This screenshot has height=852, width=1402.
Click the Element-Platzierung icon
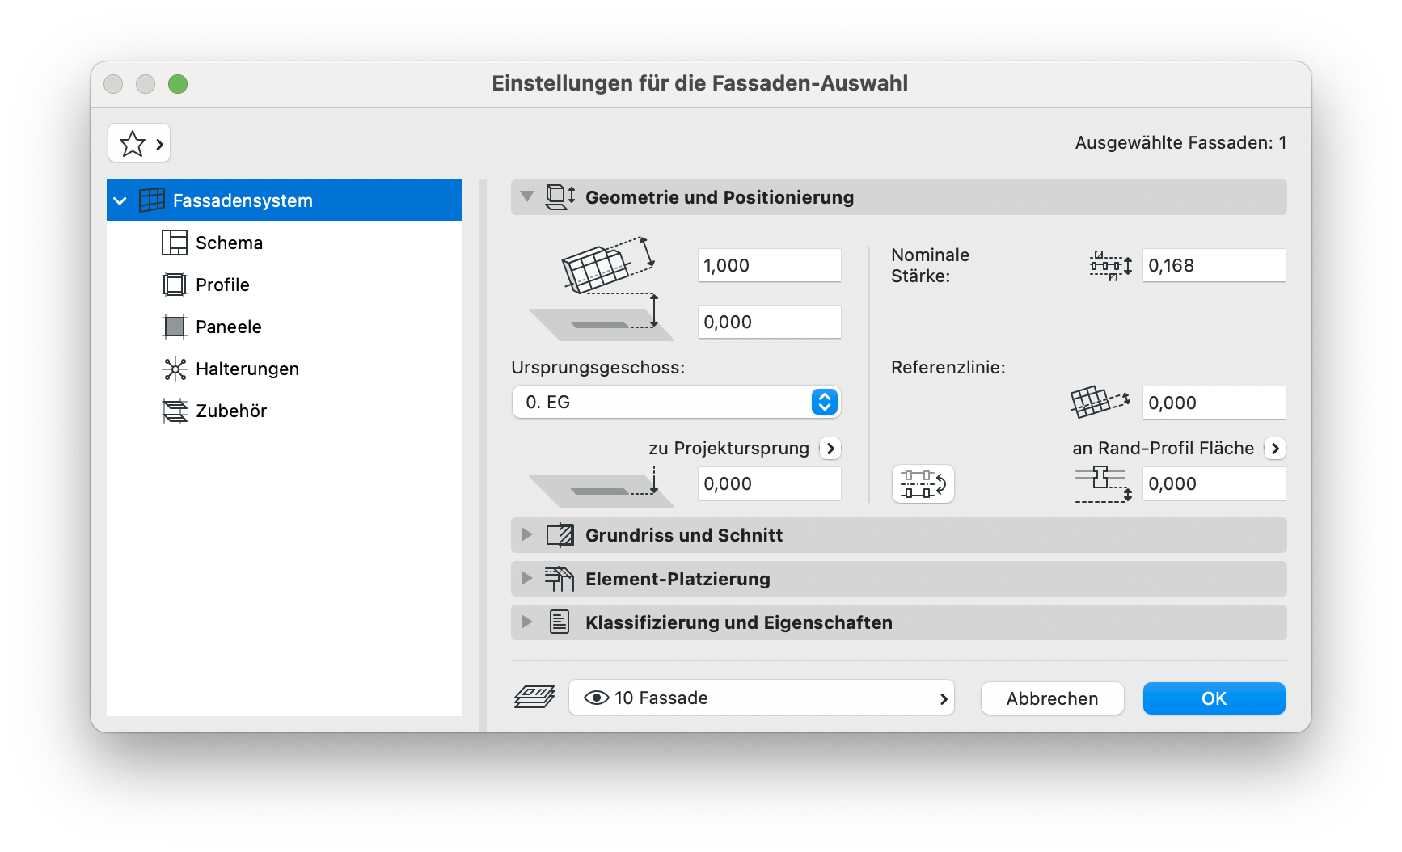coord(560,579)
